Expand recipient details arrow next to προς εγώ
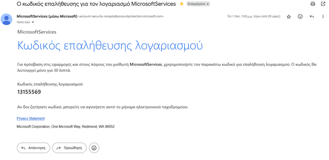Image resolution: width=329 pixels, height=160 pixels. (33, 22)
